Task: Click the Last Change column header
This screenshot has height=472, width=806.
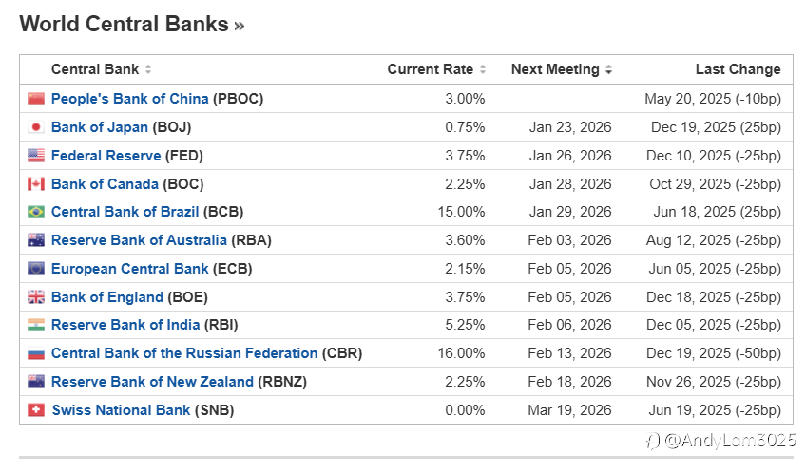Action: [738, 69]
